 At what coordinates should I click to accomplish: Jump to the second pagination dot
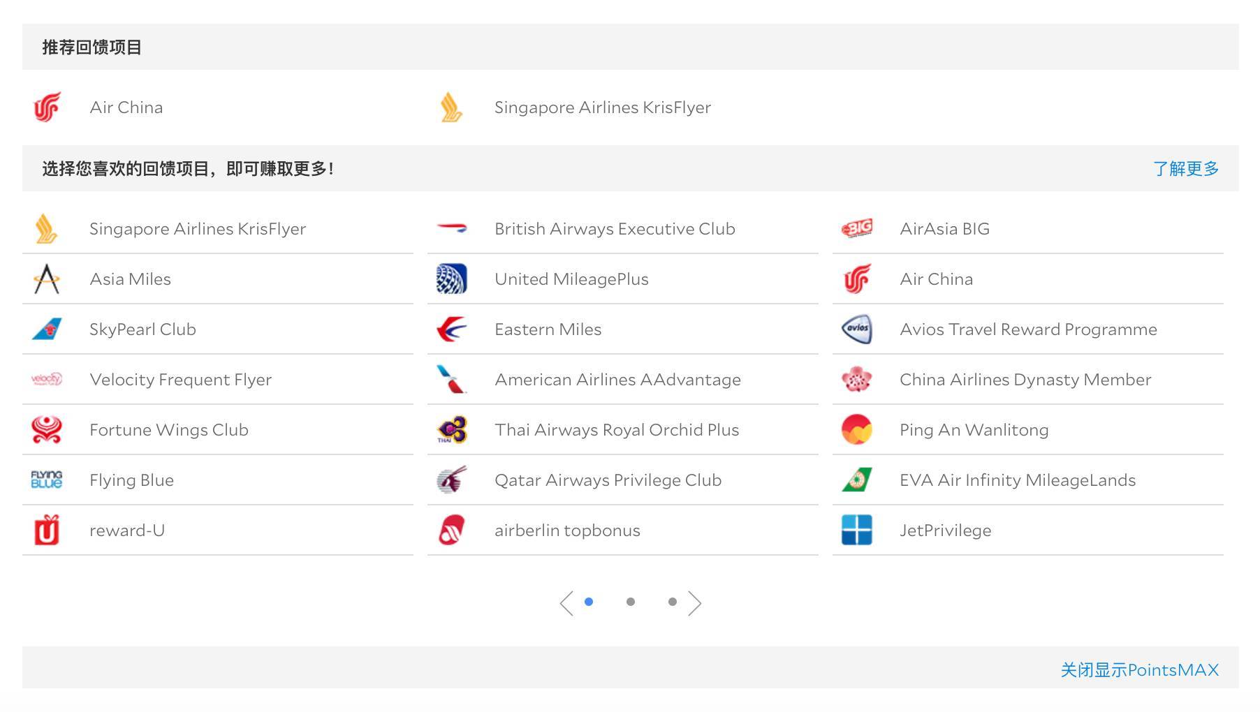click(631, 602)
